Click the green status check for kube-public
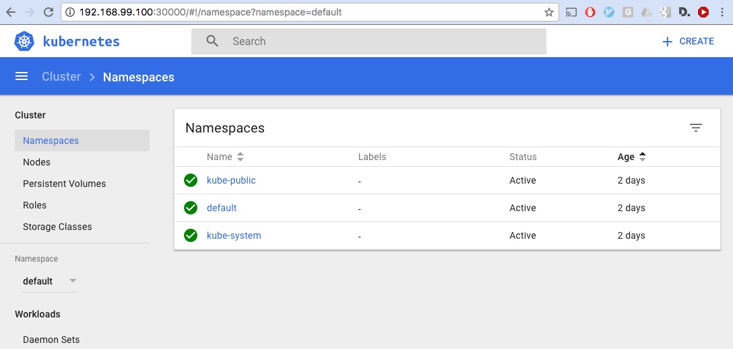 [190, 180]
